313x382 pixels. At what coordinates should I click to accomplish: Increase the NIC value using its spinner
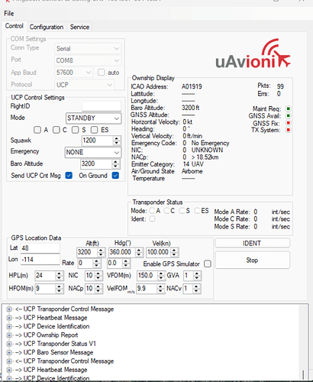tap(98, 274)
